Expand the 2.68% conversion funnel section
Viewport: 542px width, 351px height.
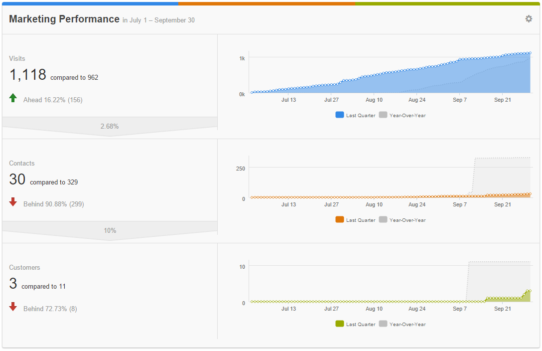[110, 126]
